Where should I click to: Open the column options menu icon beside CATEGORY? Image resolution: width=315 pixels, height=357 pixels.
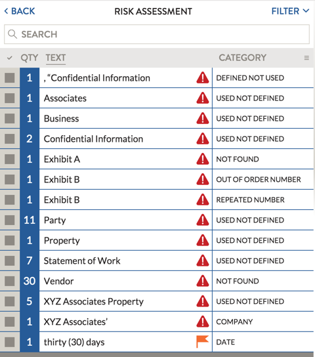point(306,58)
